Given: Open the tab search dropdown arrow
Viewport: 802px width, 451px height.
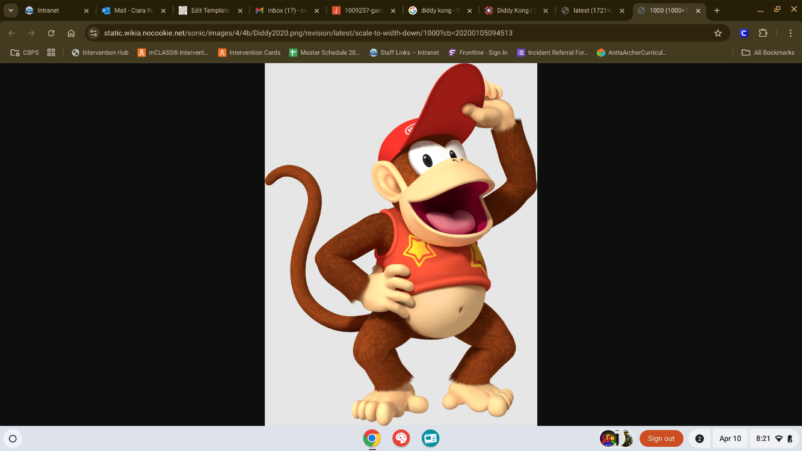Looking at the screenshot, I should pyautogui.click(x=11, y=10).
